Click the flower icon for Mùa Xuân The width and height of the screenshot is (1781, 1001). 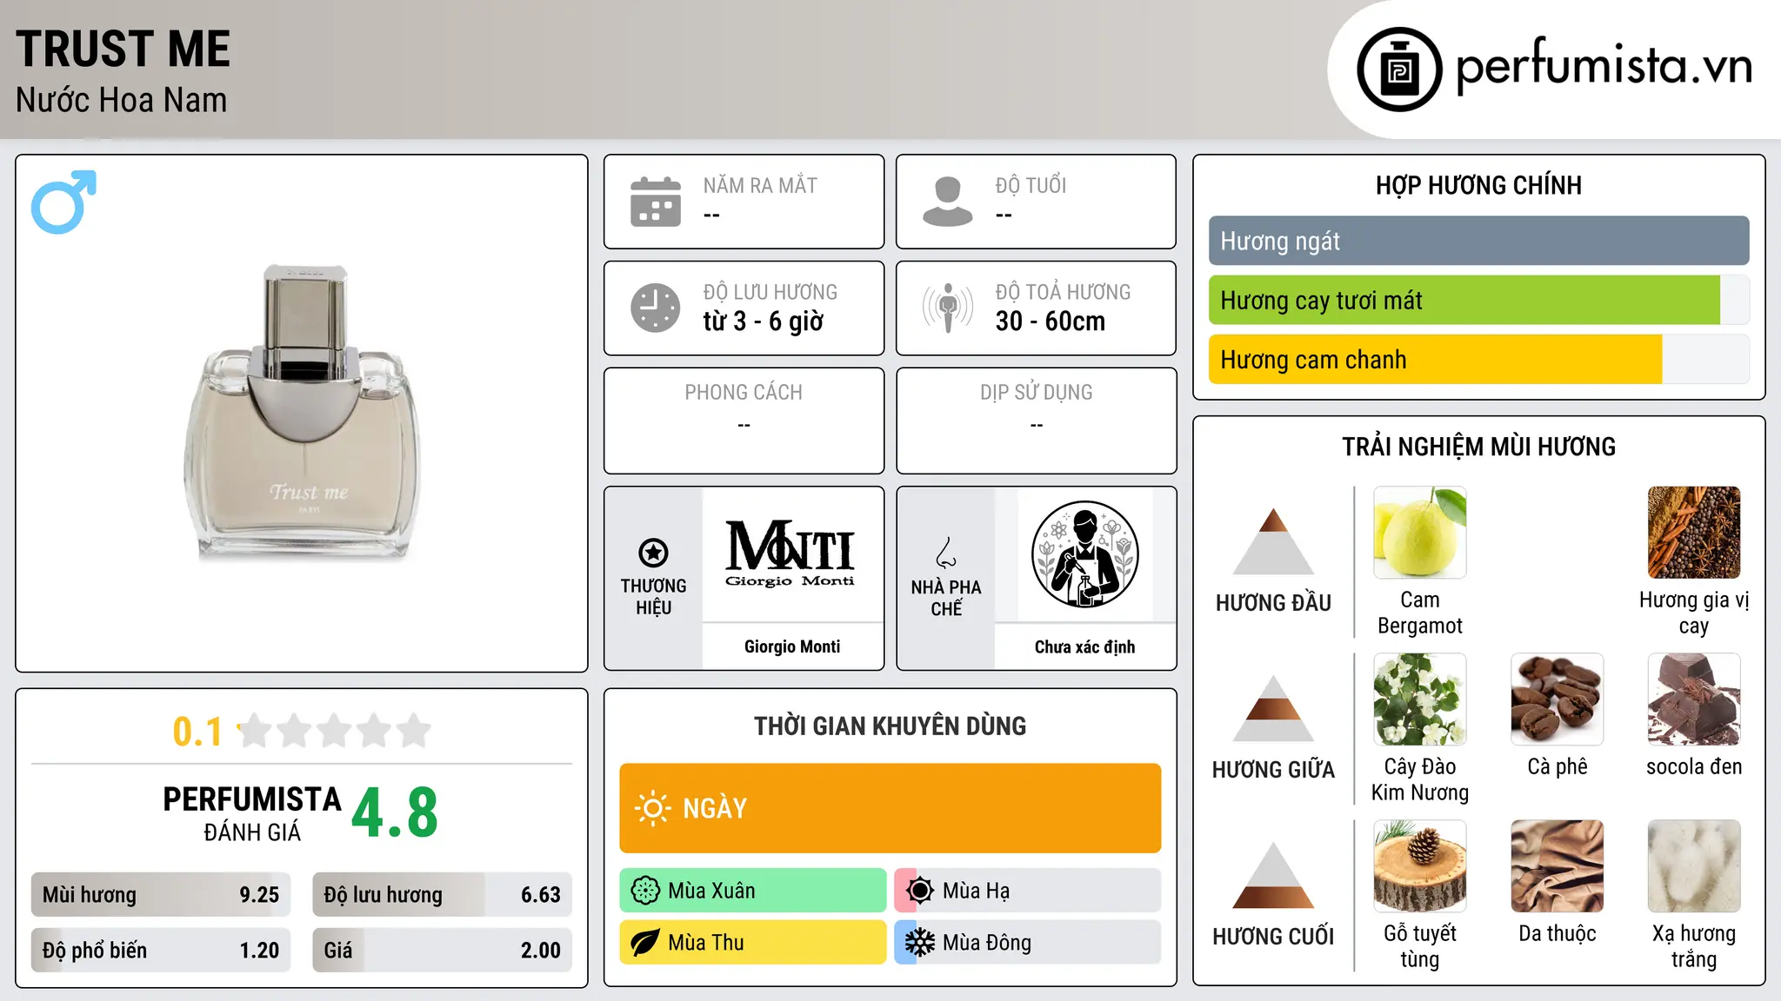point(645,891)
